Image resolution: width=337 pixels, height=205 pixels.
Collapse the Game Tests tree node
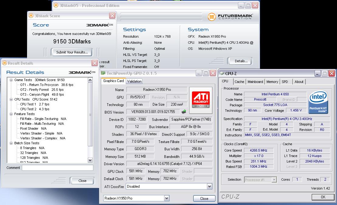tap(11, 80)
